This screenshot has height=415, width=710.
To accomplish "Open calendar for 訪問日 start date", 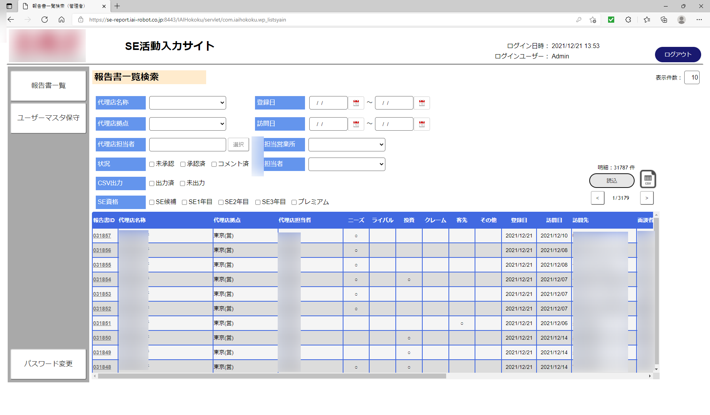I will pyautogui.click(x=356, y=124).
